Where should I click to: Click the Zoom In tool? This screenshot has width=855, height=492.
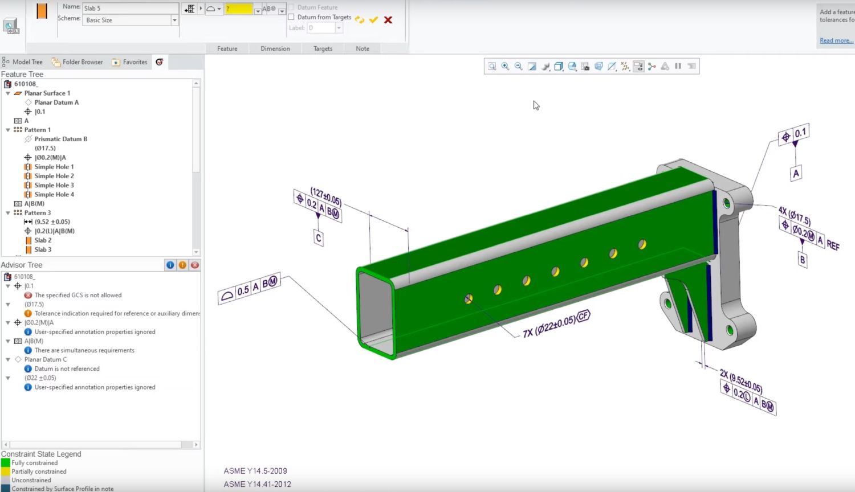click(505, 67)
